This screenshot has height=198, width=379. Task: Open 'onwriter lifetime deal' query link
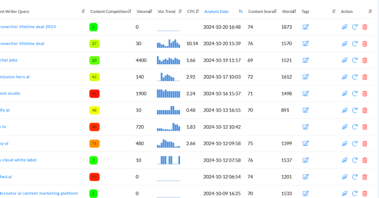[x=22, y=44]
